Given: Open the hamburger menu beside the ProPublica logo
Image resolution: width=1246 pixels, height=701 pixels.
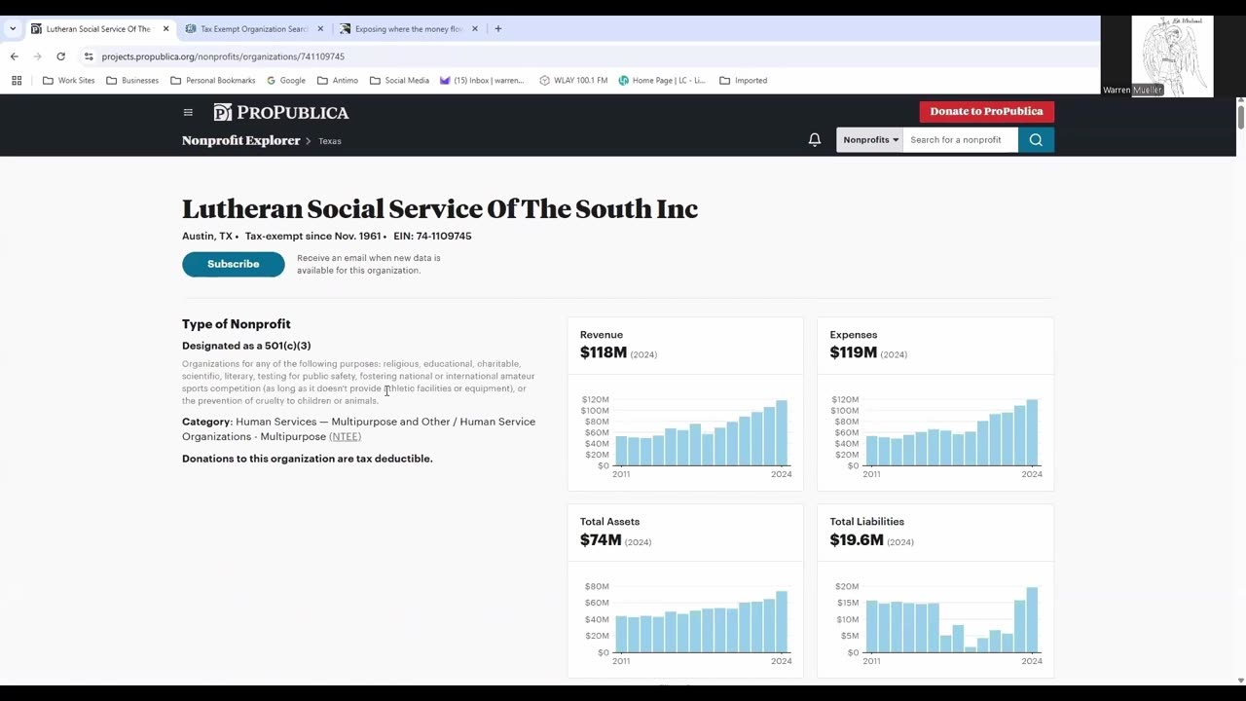Looking at the screenshot, I should (188, 113).
